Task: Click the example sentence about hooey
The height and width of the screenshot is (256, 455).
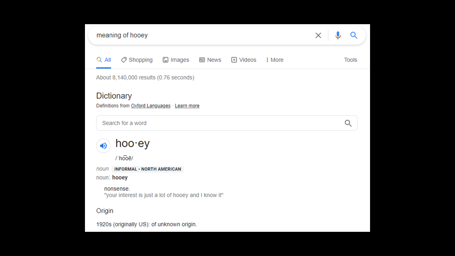Action: pyautogui.click(x=164, y=195)
